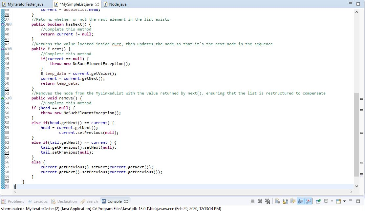Screen dimensions: 365x211
Task: Click 'tail.getPrevious().setNext(null);' line
Action: pyautogui.click(x=78, y=147)
